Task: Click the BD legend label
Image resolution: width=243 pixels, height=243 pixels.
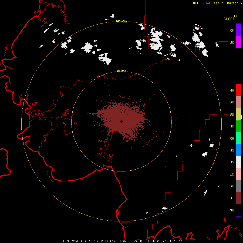Action: point(232,114)
